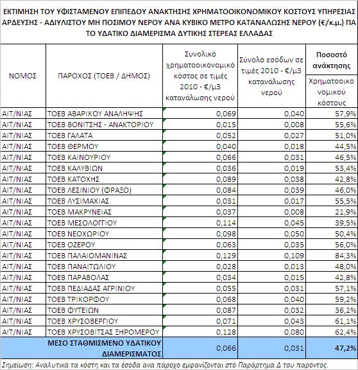Click cost value 0,098 in ΝΕΟΧΩΡΙΟΥ row
The height and width of the screenshot is (370, 358).
pos(200,234)
